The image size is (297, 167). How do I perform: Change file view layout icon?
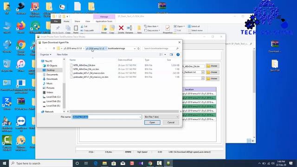coord(161,55)
